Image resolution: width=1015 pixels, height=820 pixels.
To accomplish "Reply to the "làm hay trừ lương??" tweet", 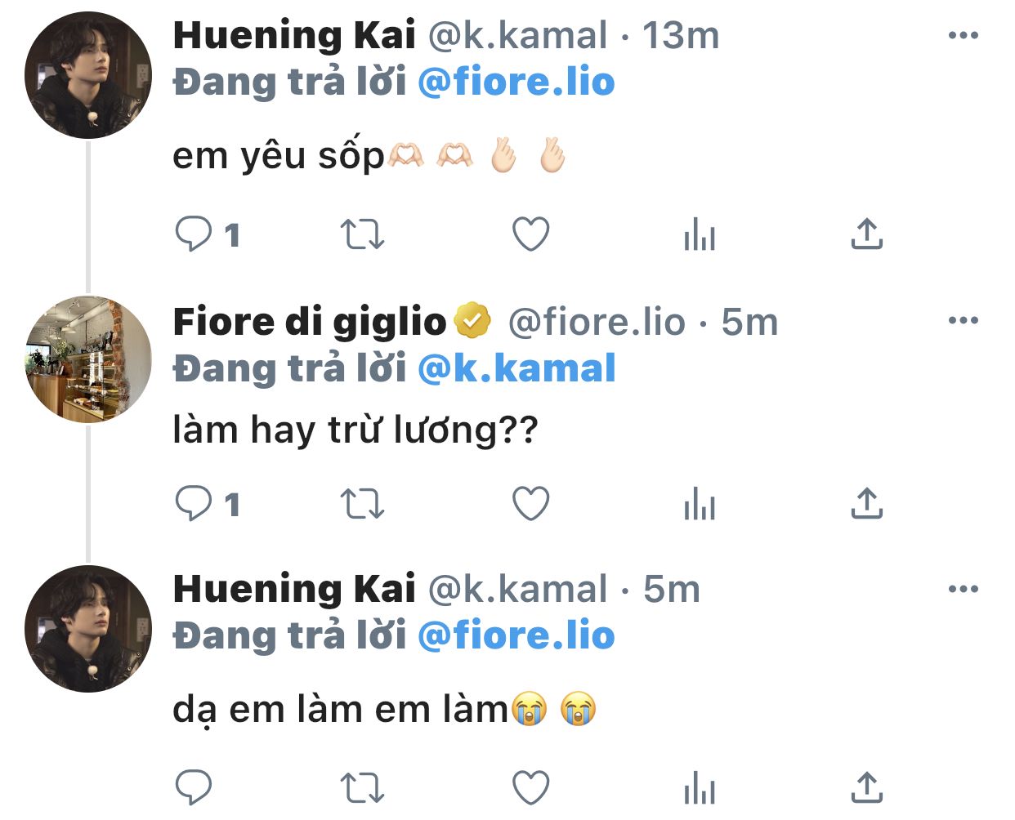I will (194, 504).
